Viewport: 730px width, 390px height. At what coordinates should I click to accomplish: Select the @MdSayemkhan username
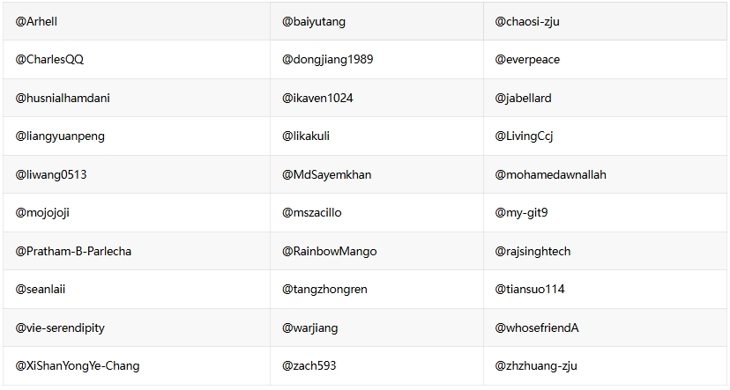coord(326,174)
